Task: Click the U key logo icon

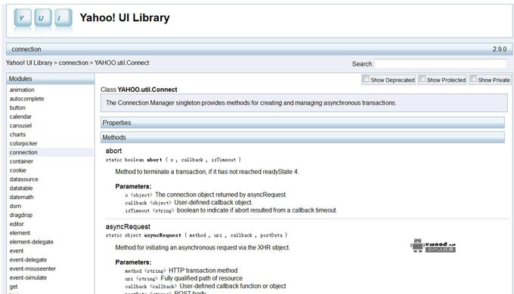Action: [43, 17]
